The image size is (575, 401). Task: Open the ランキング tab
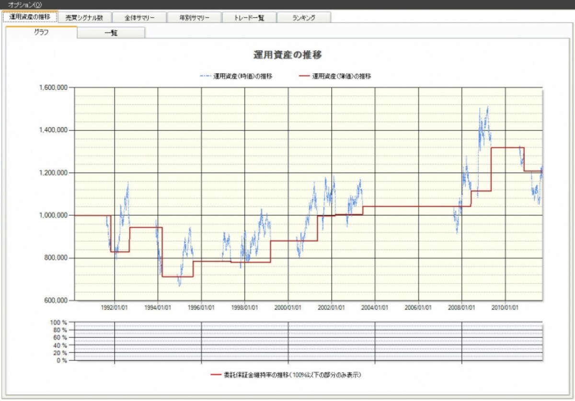click(x=304, y=18)
